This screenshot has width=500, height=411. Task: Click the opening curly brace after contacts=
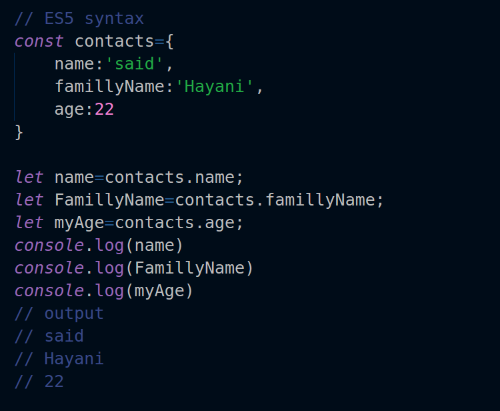click(x=169, y=41)
